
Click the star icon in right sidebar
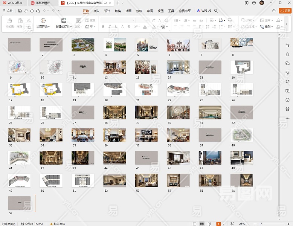point(287,54)
